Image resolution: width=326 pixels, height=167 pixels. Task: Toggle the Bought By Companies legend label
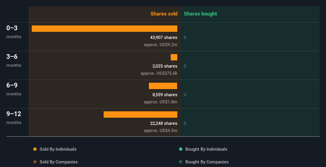pos(207,162)
